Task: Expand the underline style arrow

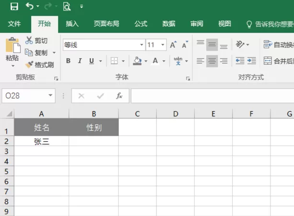Action: [101, 61]
